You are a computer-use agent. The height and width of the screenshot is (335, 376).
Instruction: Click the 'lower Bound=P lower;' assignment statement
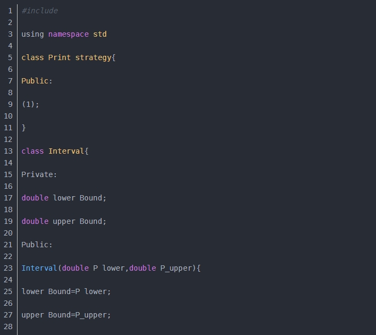(x=66, y=291)
